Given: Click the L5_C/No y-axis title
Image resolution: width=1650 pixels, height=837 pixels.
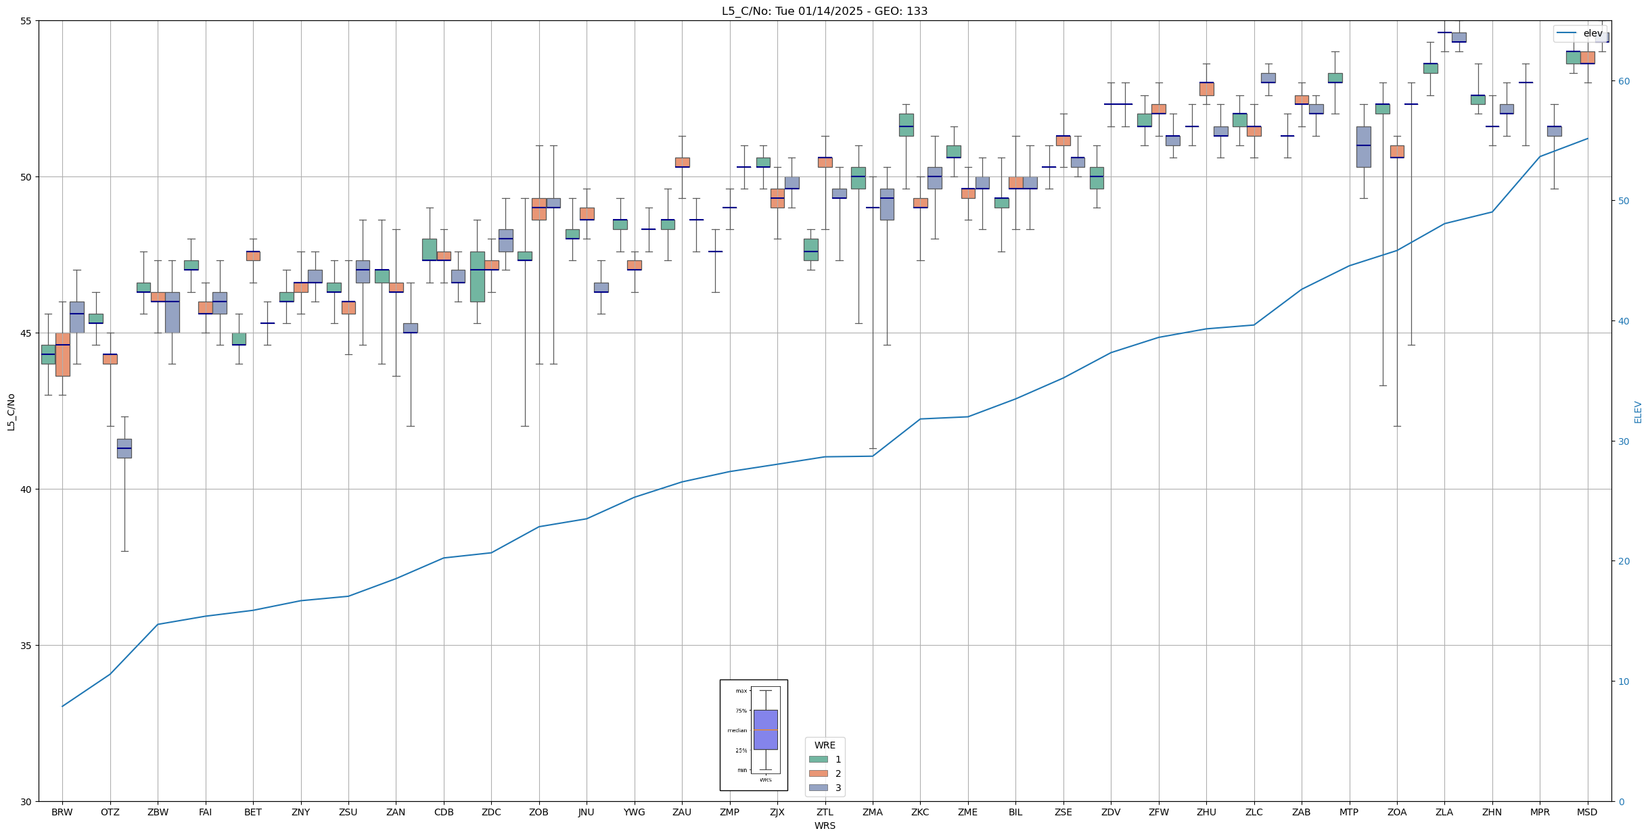Looking at the screenshot, I should pos(11,412).
